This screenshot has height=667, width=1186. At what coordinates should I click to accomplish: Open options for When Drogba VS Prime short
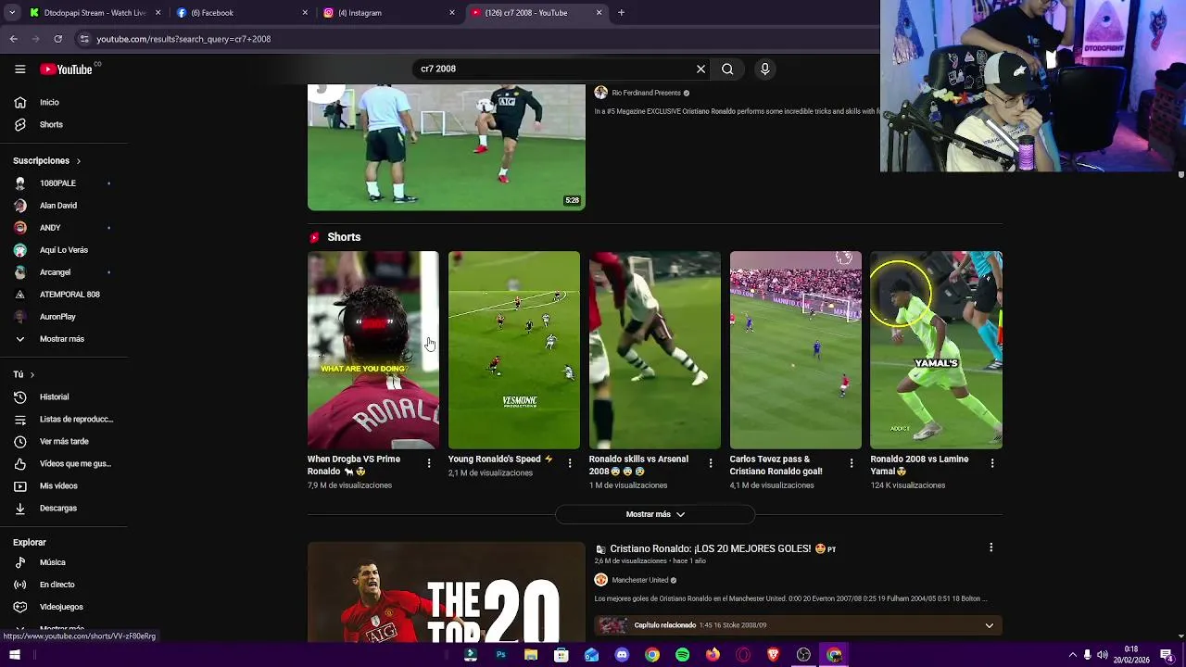(429, 463)
